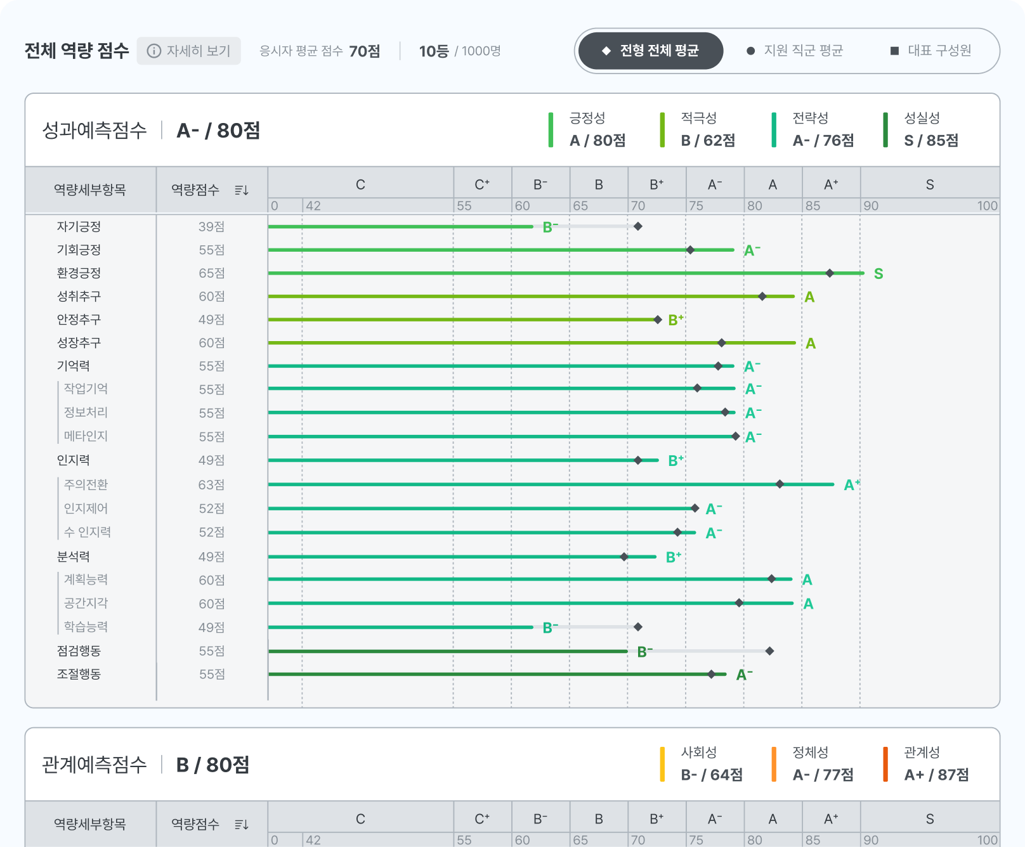Click the 10등 / 1000명 rank text
The height and width of the screenshot is (847, 1025).
460,51
